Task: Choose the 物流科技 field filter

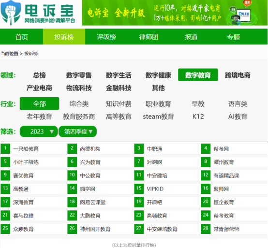Action: pyautogui.click(x=79, y=88)
